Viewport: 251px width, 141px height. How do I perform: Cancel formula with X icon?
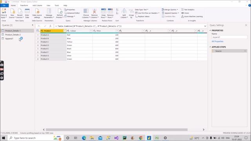39,26
